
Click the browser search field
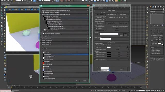65,8
